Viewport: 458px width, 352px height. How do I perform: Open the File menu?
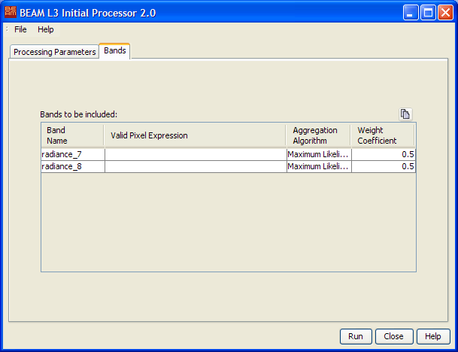coord(20,29)
